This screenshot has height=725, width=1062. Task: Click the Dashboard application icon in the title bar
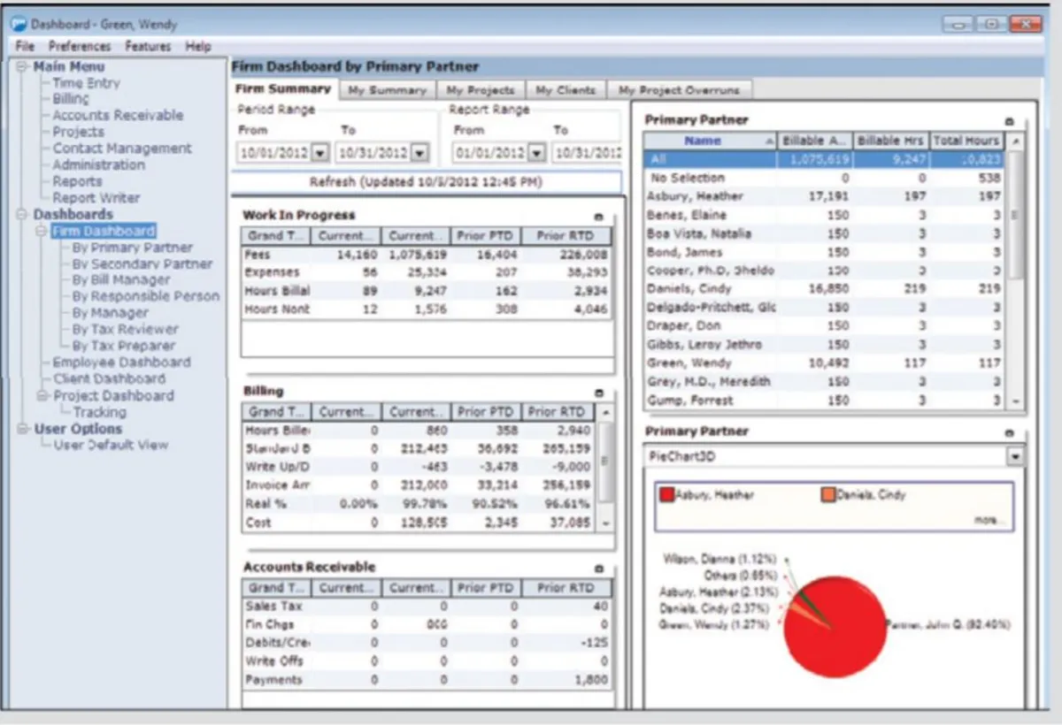(x=19, y=25)
